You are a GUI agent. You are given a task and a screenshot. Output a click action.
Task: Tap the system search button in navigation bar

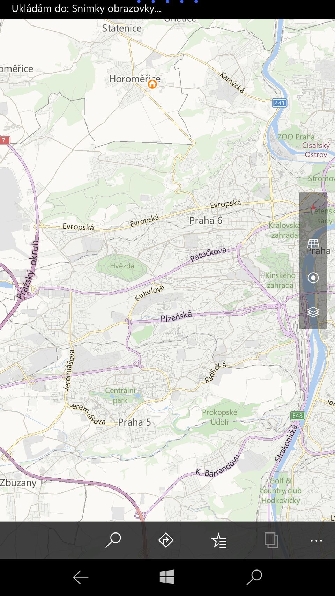coord(254,577)
